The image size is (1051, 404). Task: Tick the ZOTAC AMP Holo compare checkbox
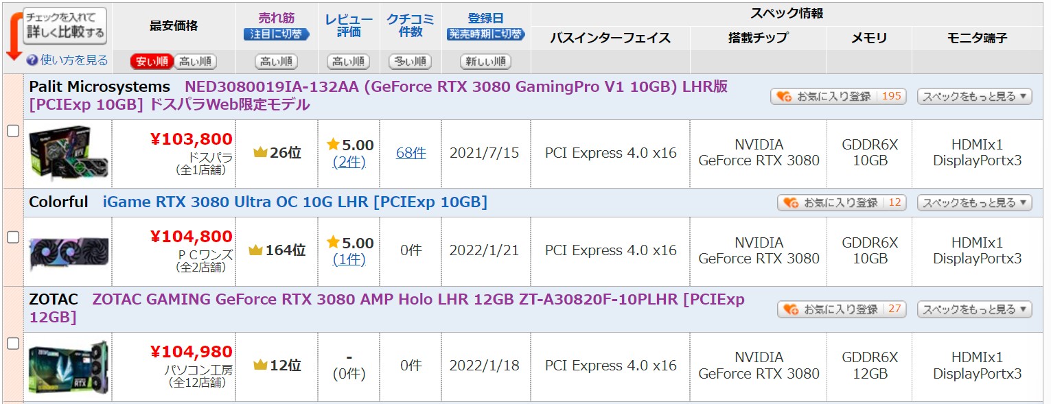coord(13,344)
